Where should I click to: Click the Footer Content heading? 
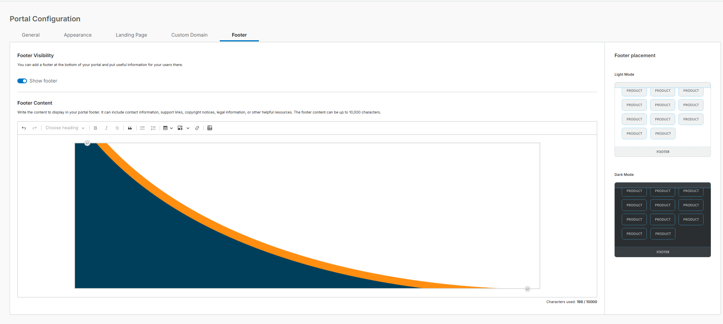35,103
